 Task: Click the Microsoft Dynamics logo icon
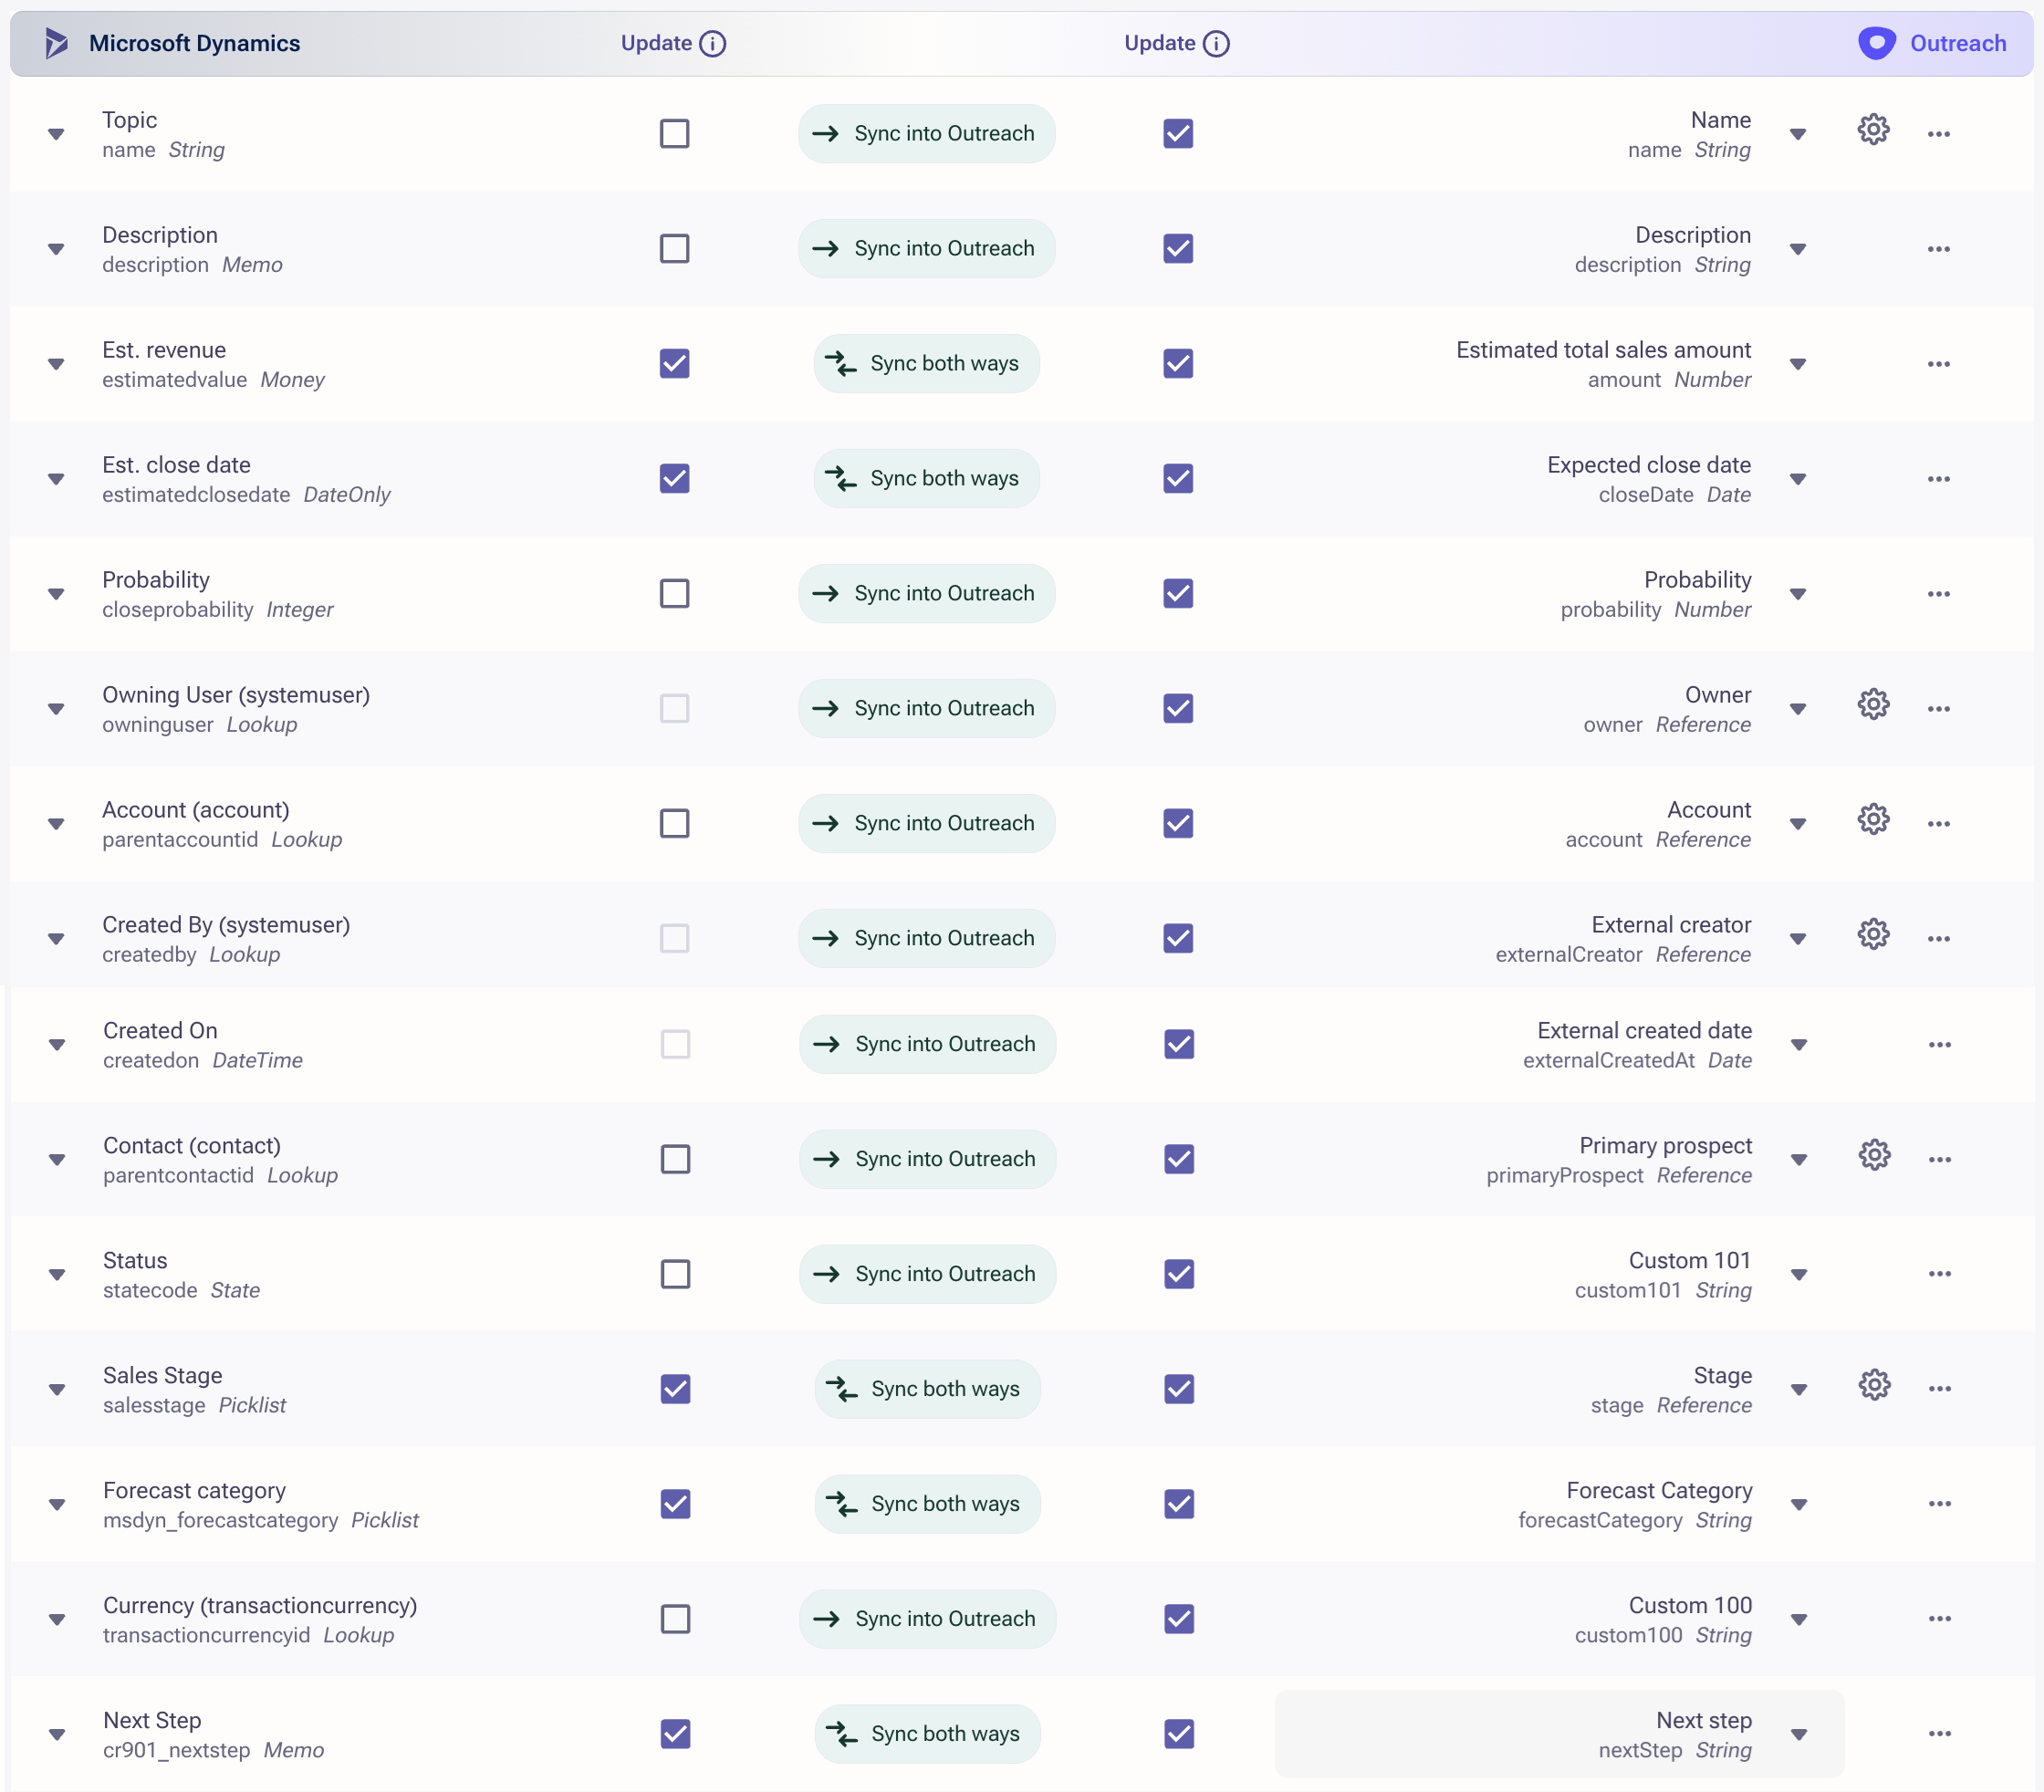(x=56, y=43)
